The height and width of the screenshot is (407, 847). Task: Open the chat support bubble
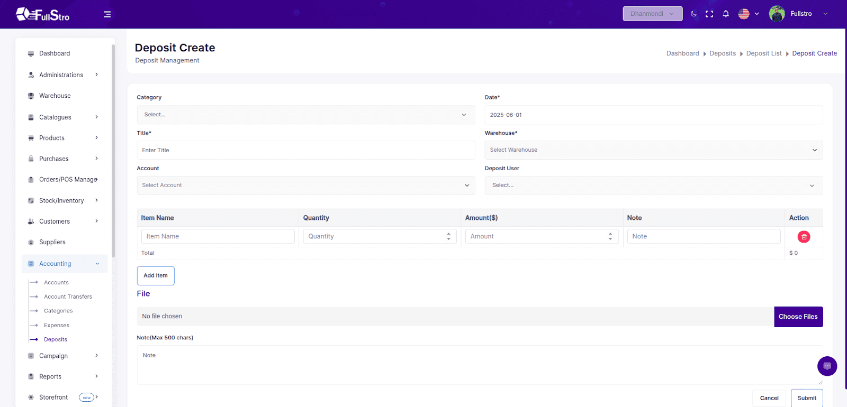(827, 366)
